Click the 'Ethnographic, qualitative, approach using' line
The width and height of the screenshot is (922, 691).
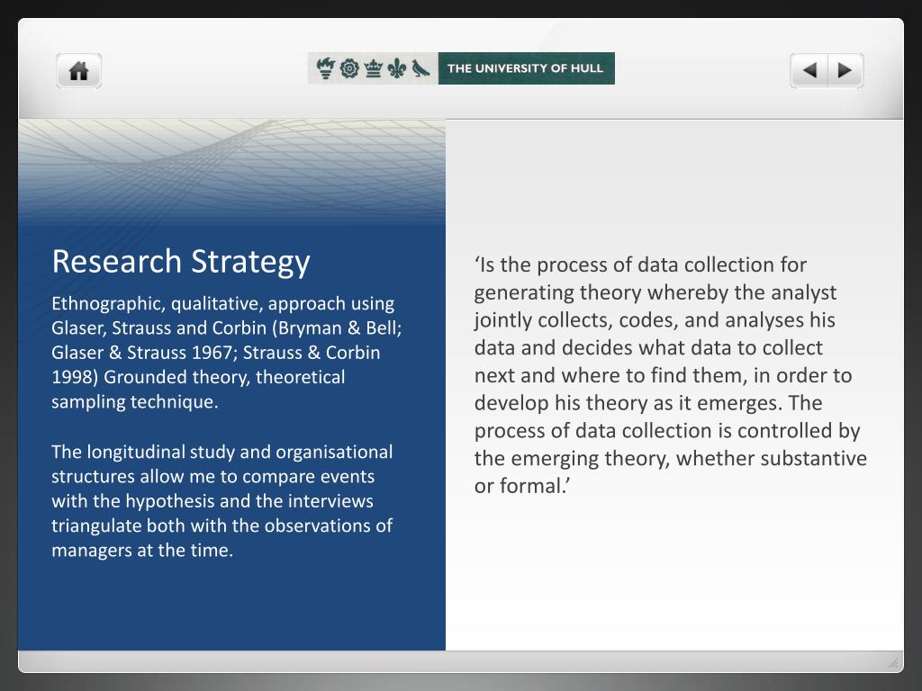pos(223,304)
